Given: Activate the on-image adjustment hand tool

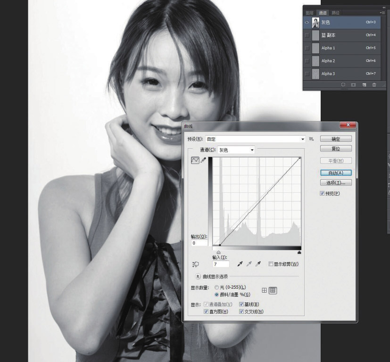Looking at the screenshot, I should click(196, 265).
